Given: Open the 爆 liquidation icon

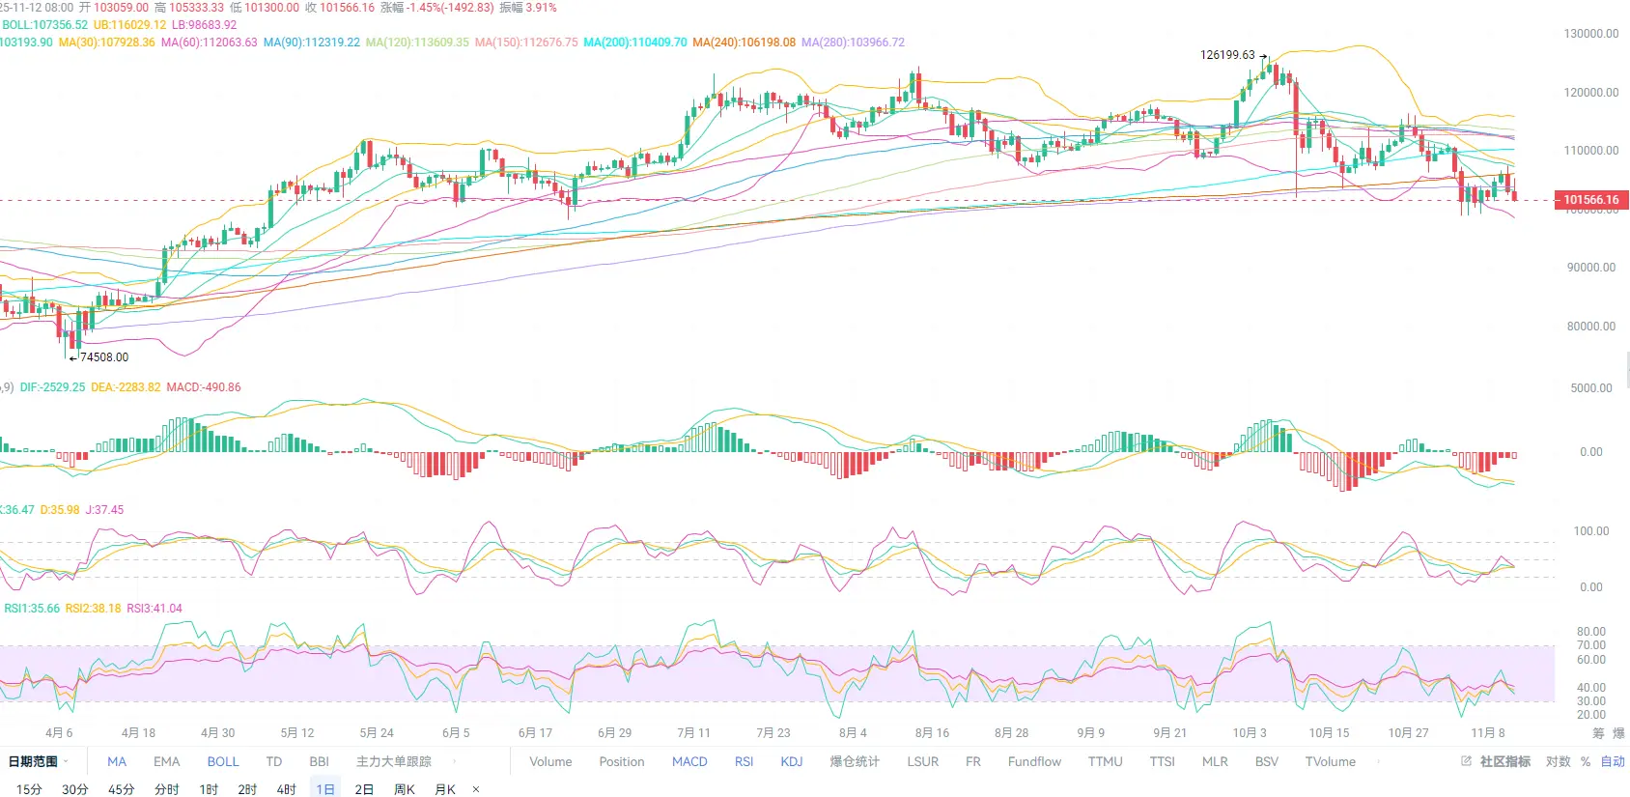Looking at the screenshot, I should 1618,733.
